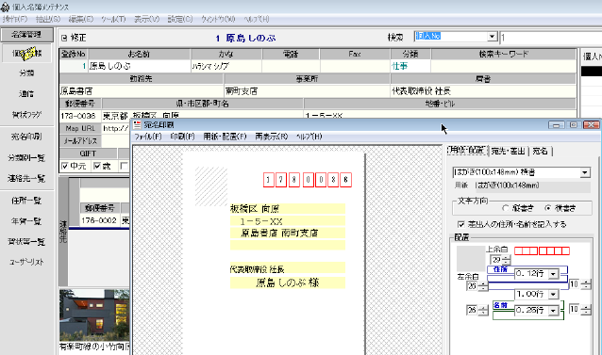Click the stamp placeholder hatched box on postcard preview
The image size is (602, 355).
tap(211, 186)
